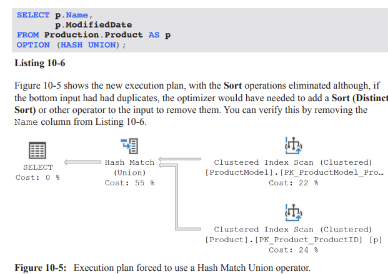Click the SELECT operator grid icon
Screen dimensions: 388x274
point(37,150)
